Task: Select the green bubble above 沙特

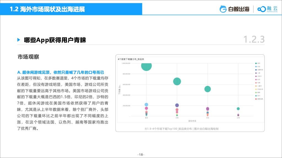Action: click(238, 109)
